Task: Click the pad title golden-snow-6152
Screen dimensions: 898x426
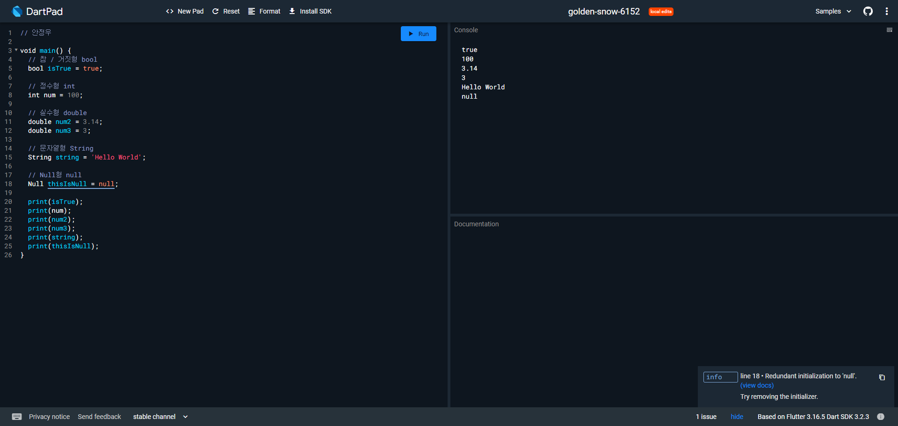Action: (x=604, y=11)
